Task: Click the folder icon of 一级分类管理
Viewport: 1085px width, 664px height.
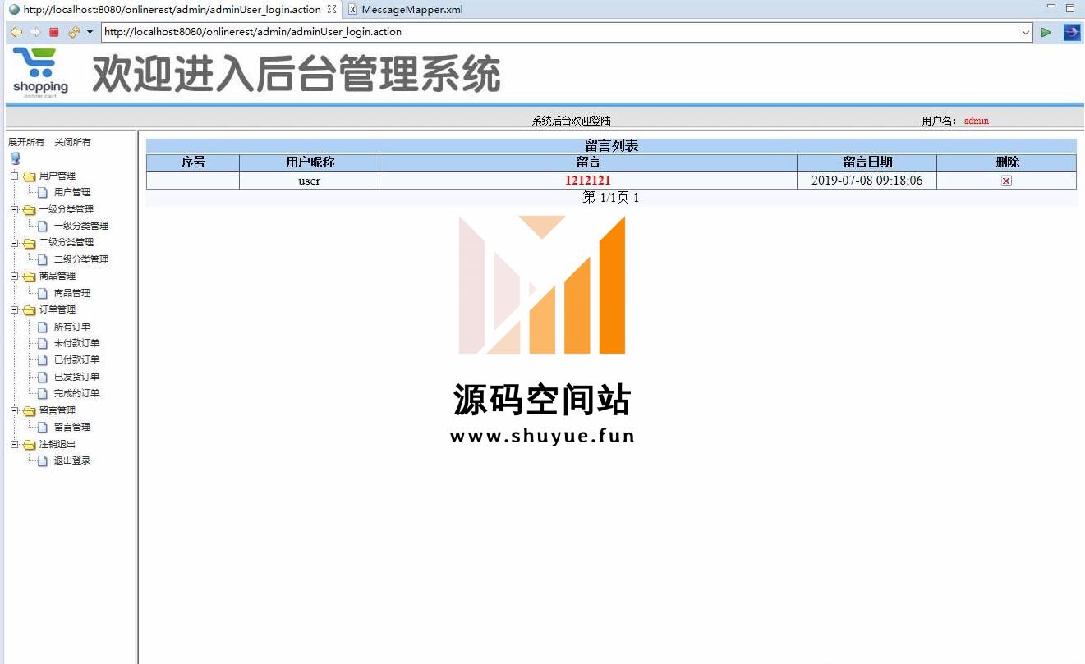Action: point(30,209)
